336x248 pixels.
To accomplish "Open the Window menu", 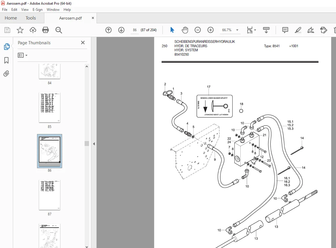I will pyautogui.click(x=53, y=9).
